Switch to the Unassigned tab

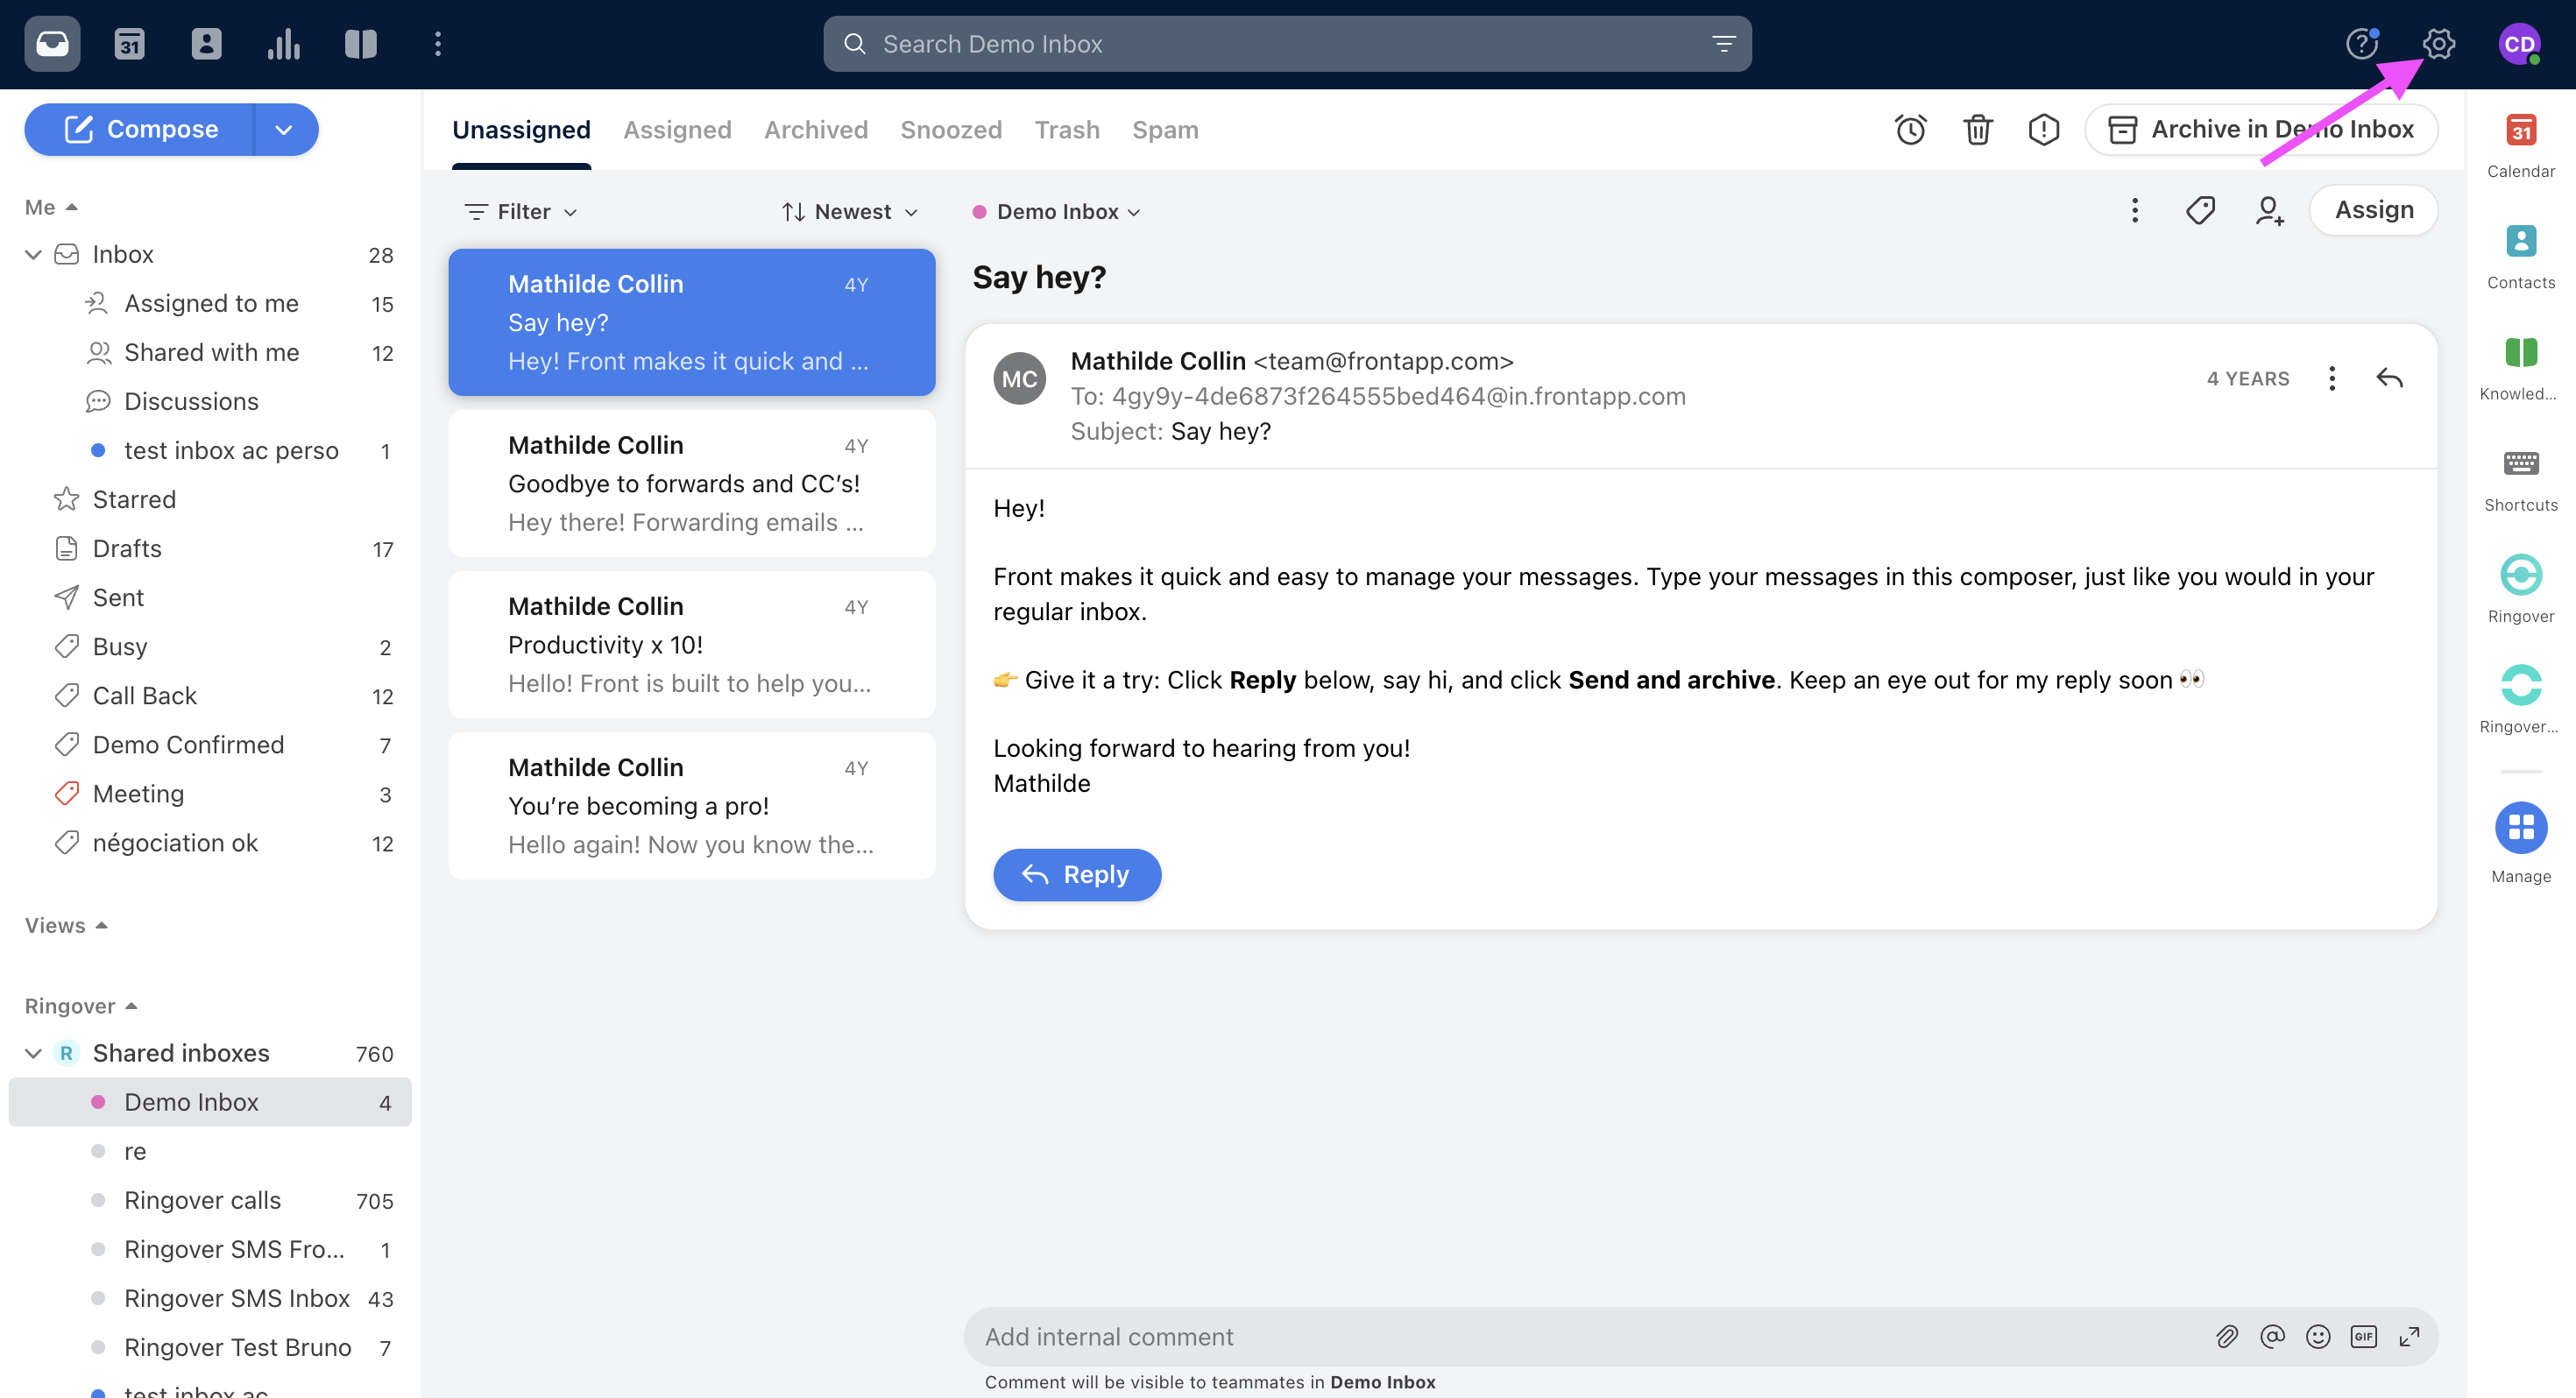tap(521, 130)
